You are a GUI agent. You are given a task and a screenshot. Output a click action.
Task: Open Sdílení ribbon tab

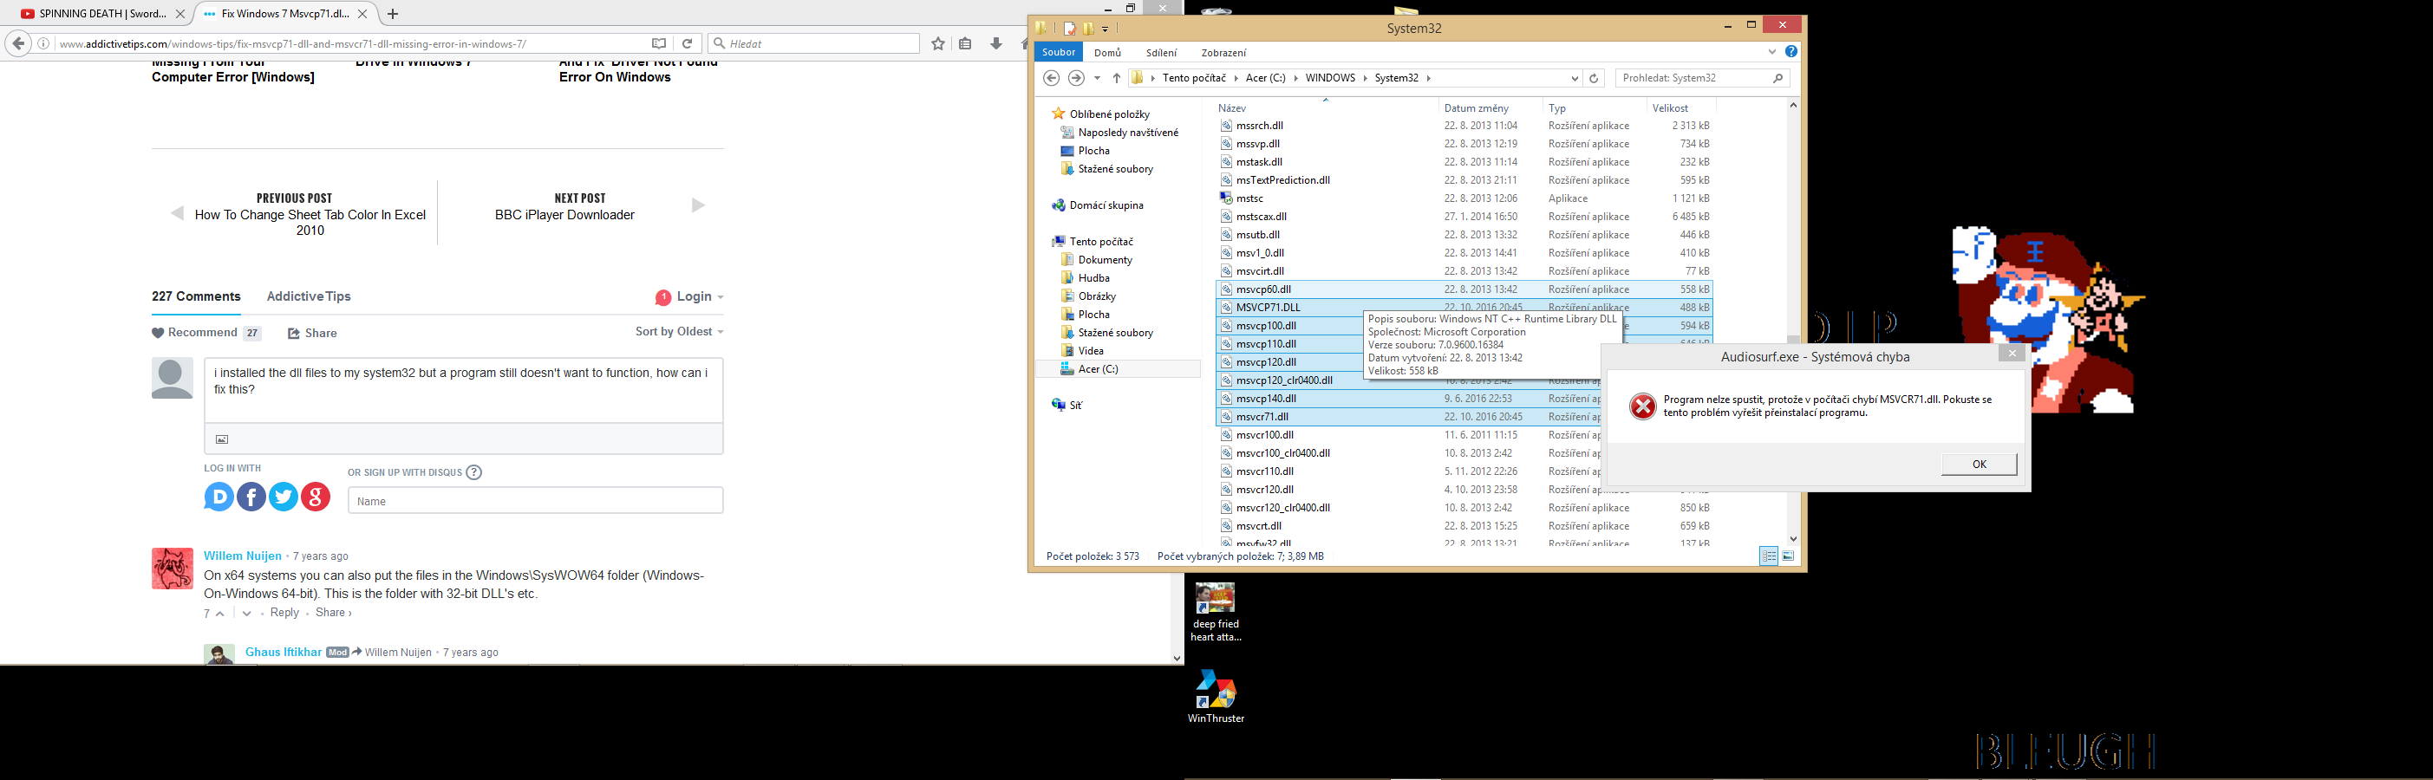pos(1162,53)
